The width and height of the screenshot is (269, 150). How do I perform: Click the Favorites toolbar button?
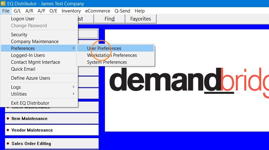[x=141, y=19]
